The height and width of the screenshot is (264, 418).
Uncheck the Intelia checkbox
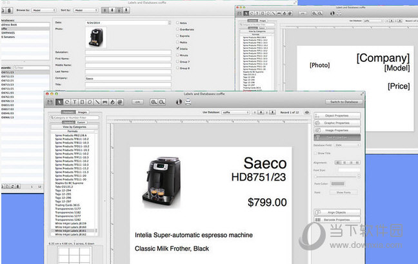(177, 48)
